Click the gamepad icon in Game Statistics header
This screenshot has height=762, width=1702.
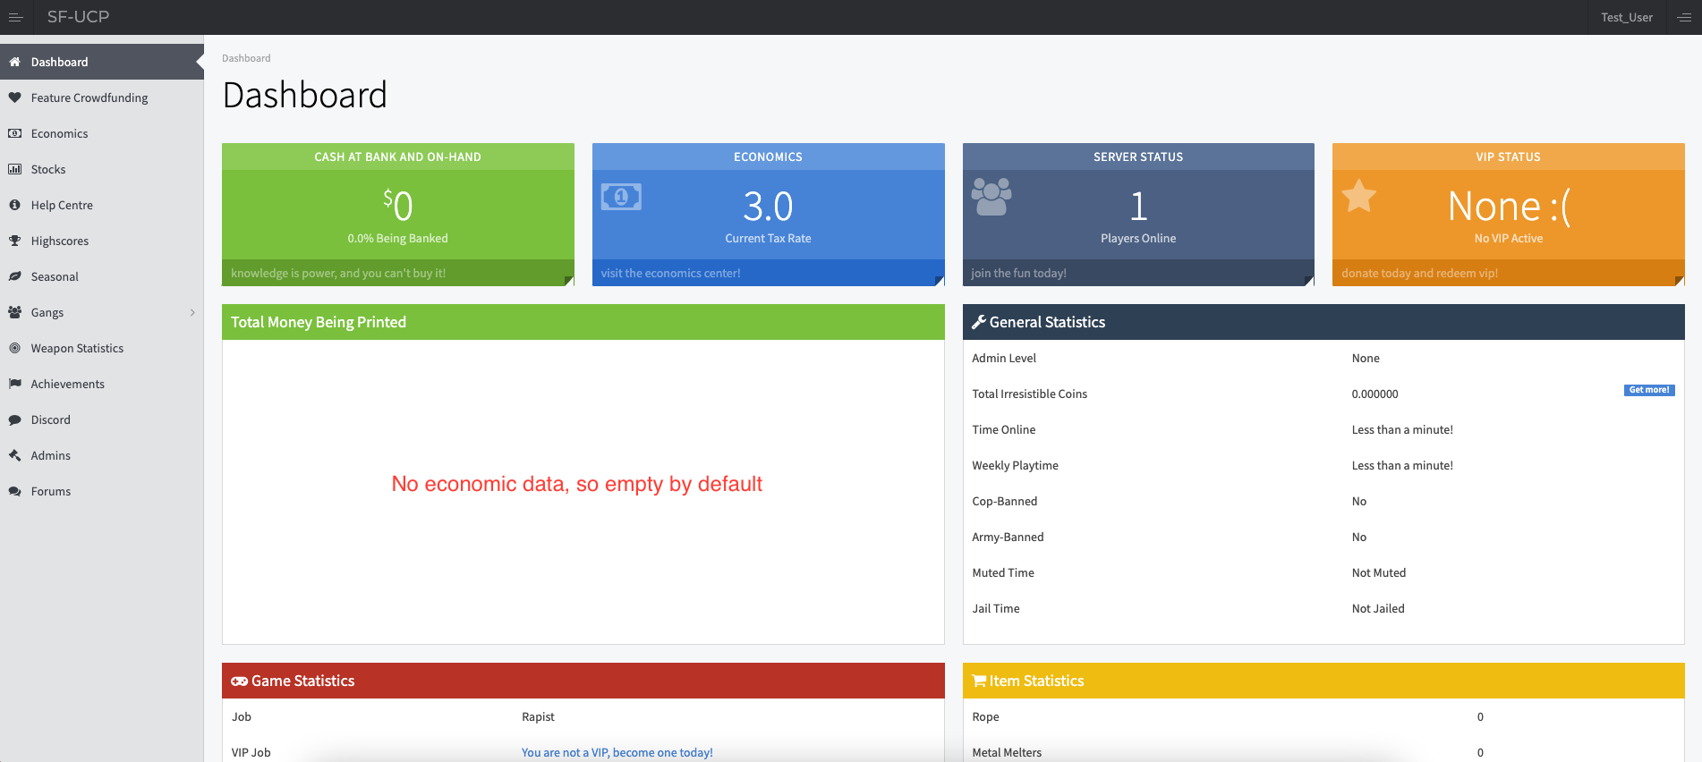pyautogui.click(x=239, y=681)
